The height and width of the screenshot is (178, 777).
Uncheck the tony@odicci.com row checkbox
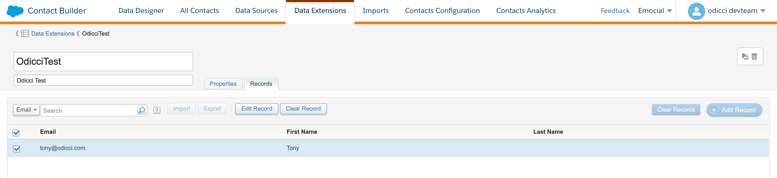tap(16, 149)
